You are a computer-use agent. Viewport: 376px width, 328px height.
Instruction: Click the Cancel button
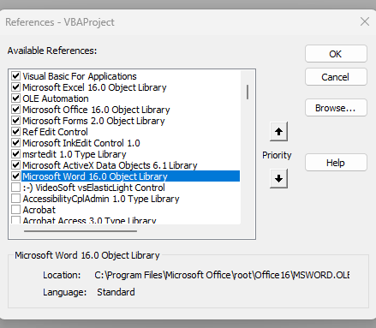tap(336, 77)
